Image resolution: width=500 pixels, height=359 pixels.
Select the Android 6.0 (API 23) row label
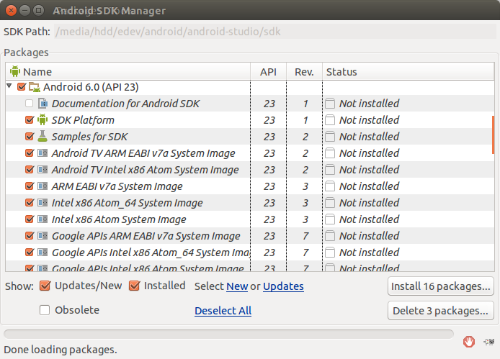[x=91, y=87]
